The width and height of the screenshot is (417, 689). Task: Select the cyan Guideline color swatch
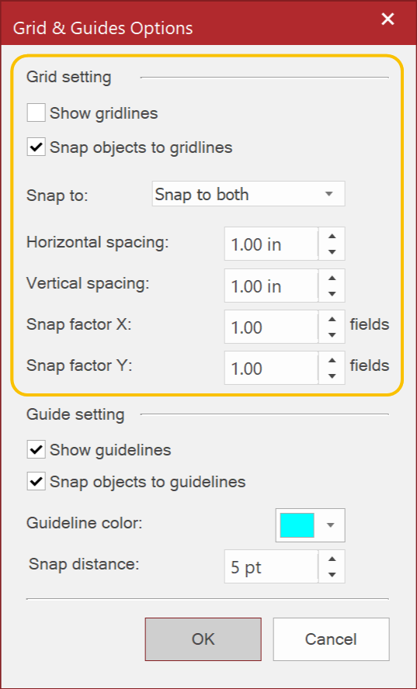coord(297,525)
